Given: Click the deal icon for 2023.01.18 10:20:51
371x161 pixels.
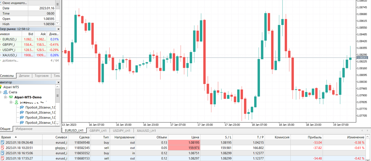Looking at the screenshot, I should [3, 147].
